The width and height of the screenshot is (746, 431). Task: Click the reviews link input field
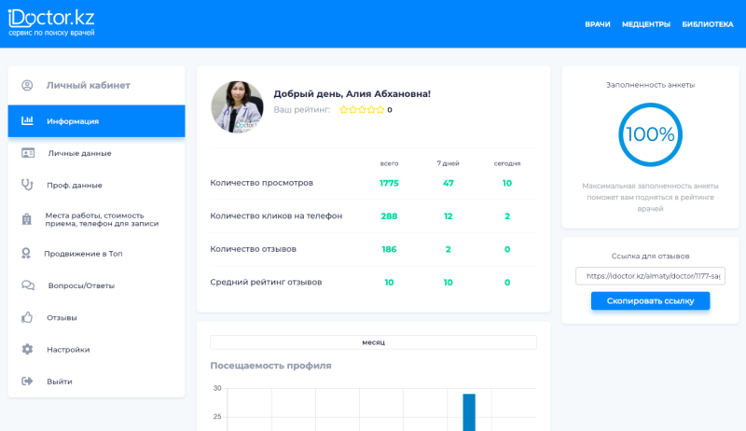tap(650, 276)
